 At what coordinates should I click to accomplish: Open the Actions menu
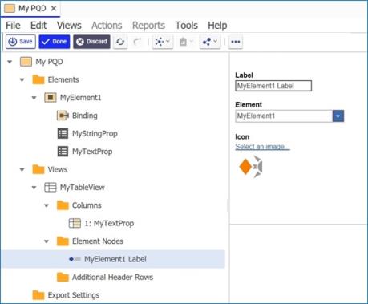coord(107,26)
